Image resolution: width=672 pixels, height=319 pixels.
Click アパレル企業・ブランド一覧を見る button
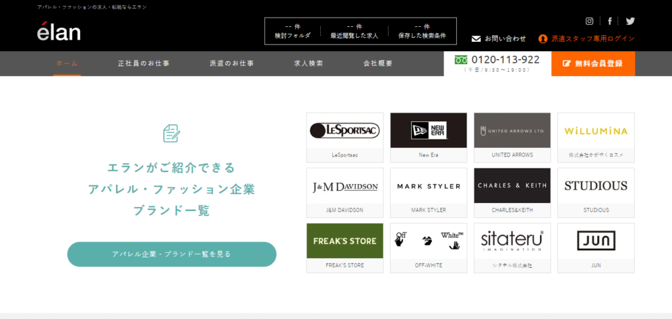click(172, 254)
